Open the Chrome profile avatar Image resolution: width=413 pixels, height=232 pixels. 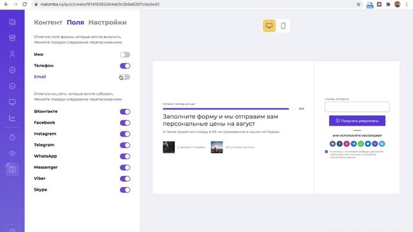point(398,5)
